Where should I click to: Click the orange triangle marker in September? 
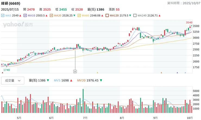click(x=161, y=73)
